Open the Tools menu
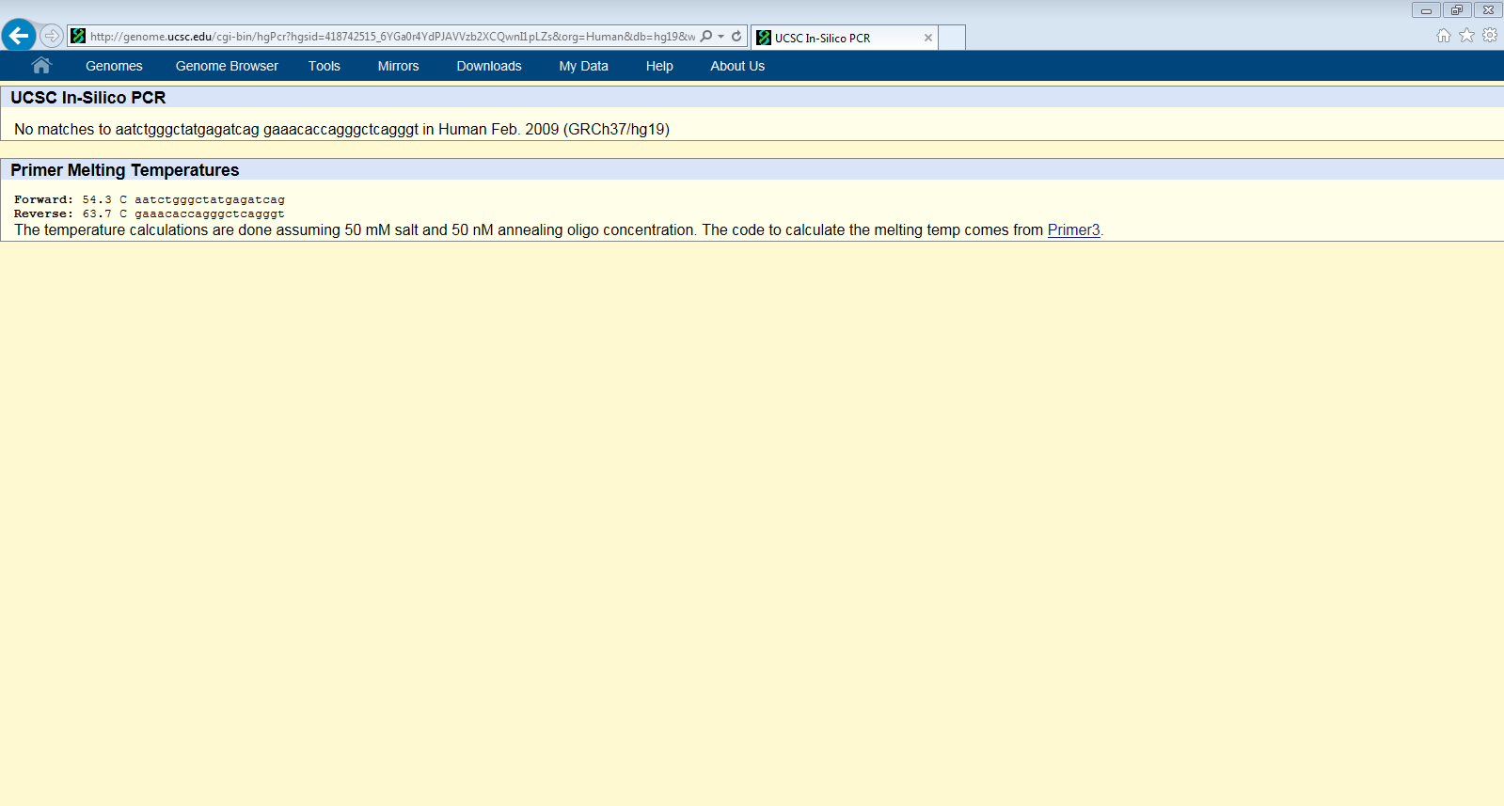 click(324, 66)
